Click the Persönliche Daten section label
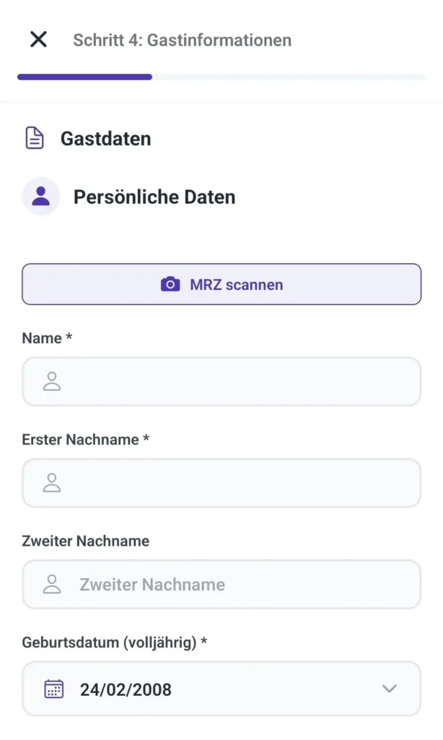Screen dimensions: 443x740 pos(154,196)
